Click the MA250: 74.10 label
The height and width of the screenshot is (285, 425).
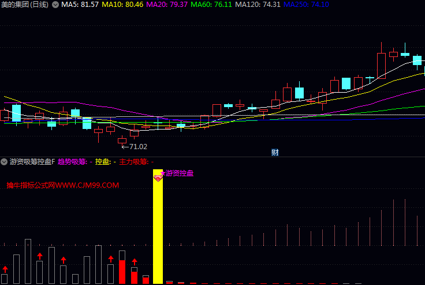[306, 5]
